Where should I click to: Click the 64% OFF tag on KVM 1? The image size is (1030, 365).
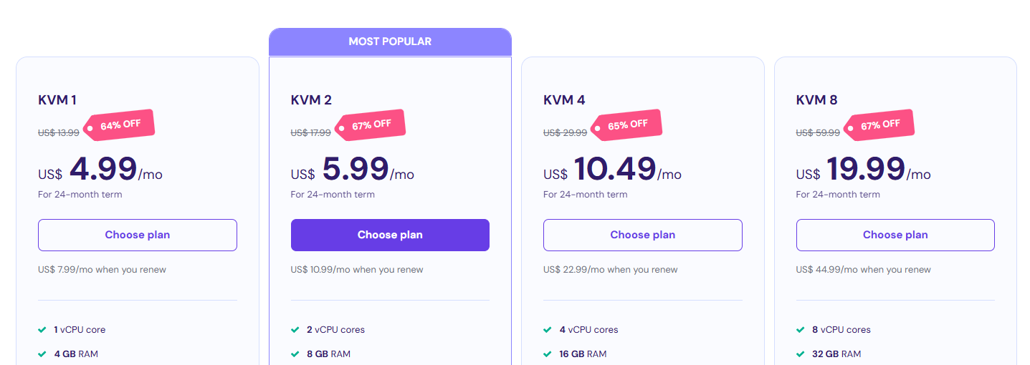click(120, 125)
